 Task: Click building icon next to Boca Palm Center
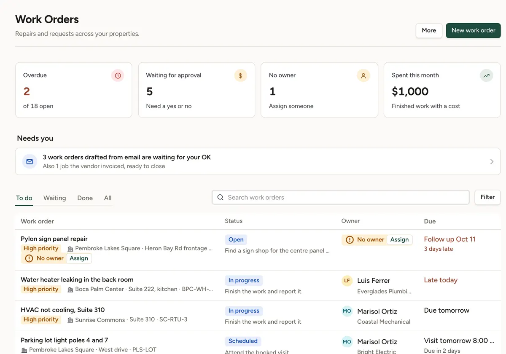70,290
